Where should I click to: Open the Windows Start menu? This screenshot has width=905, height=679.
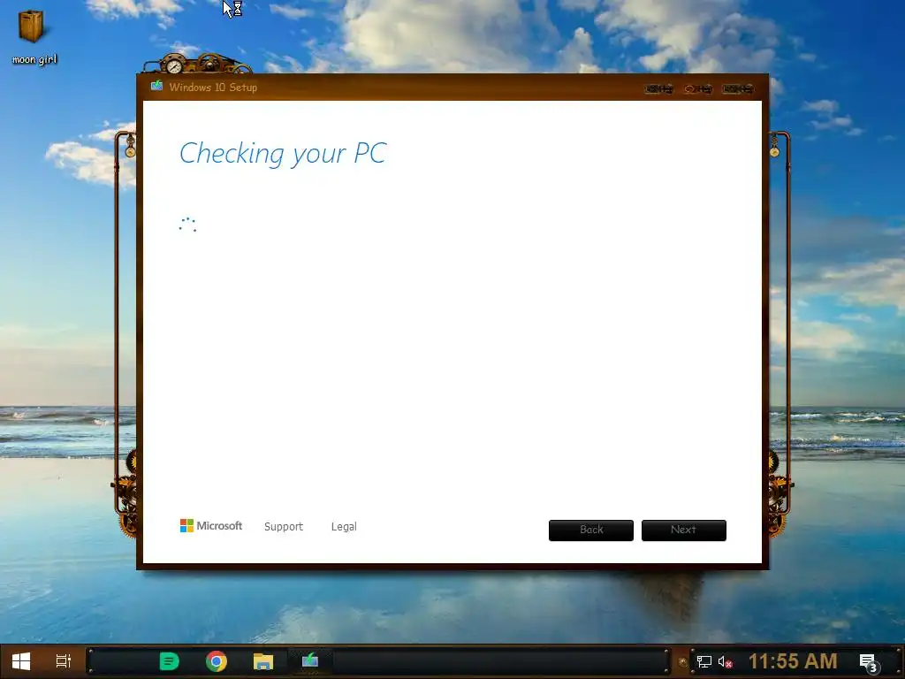21,661
